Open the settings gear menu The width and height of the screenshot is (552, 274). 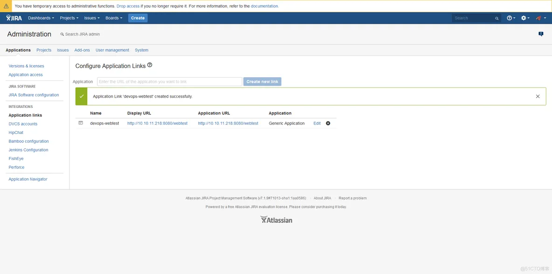(x=524, y=18)
